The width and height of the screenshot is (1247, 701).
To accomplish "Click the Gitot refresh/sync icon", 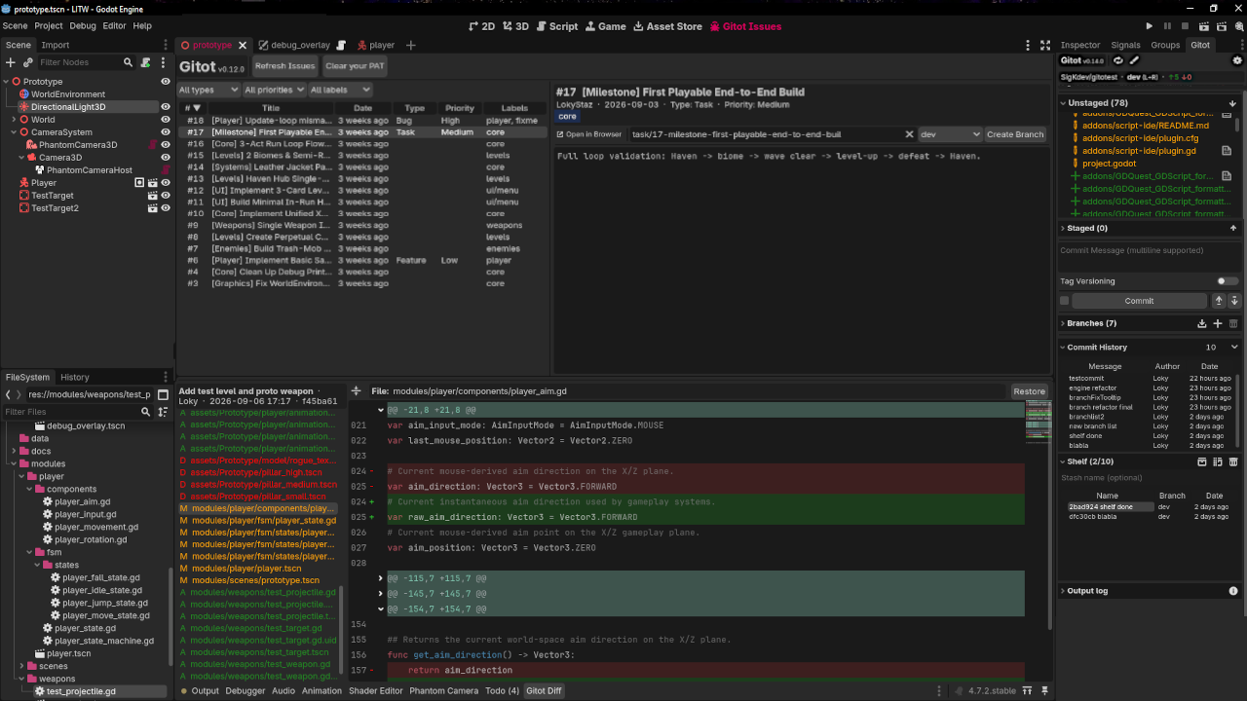I will click(x=1118, y=60).
